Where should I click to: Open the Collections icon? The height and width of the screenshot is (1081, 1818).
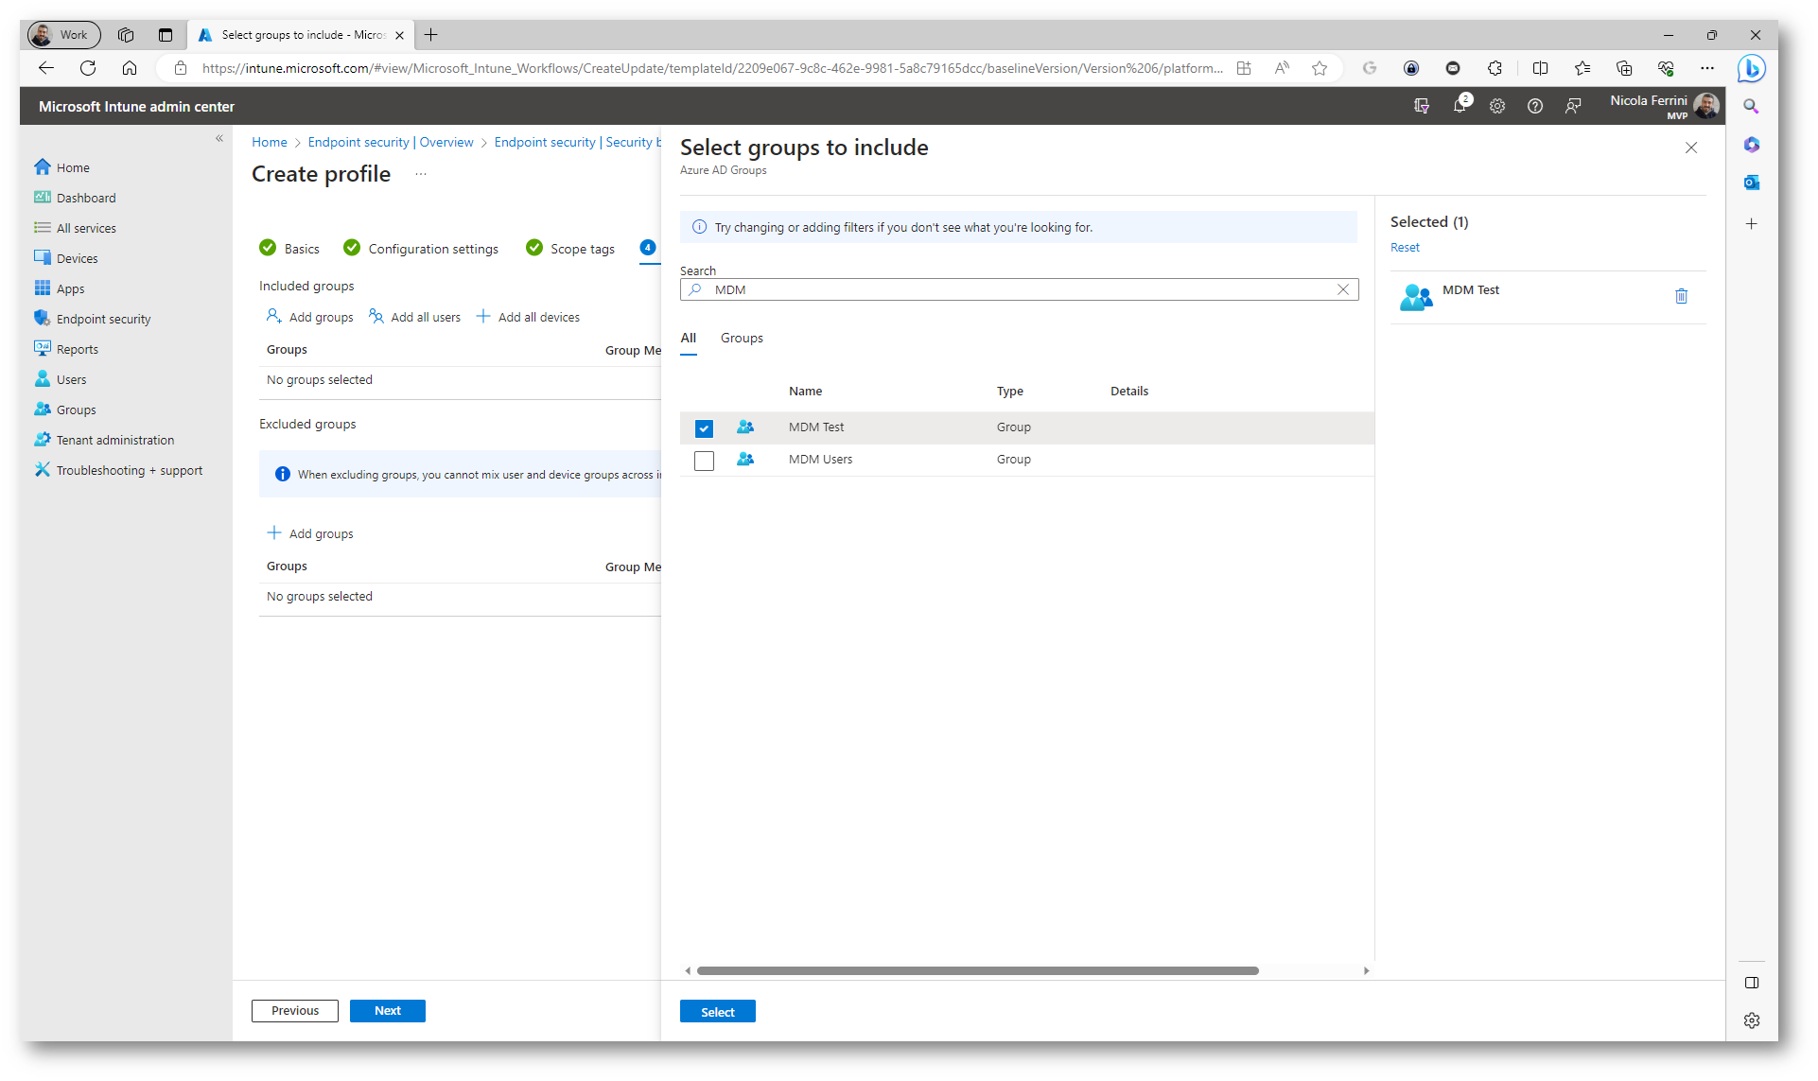coord(1624,68)
